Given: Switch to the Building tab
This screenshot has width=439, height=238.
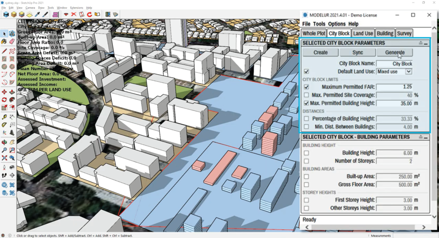Looking at the screenshot, I should pyautogui.click(x=385, y=33).
